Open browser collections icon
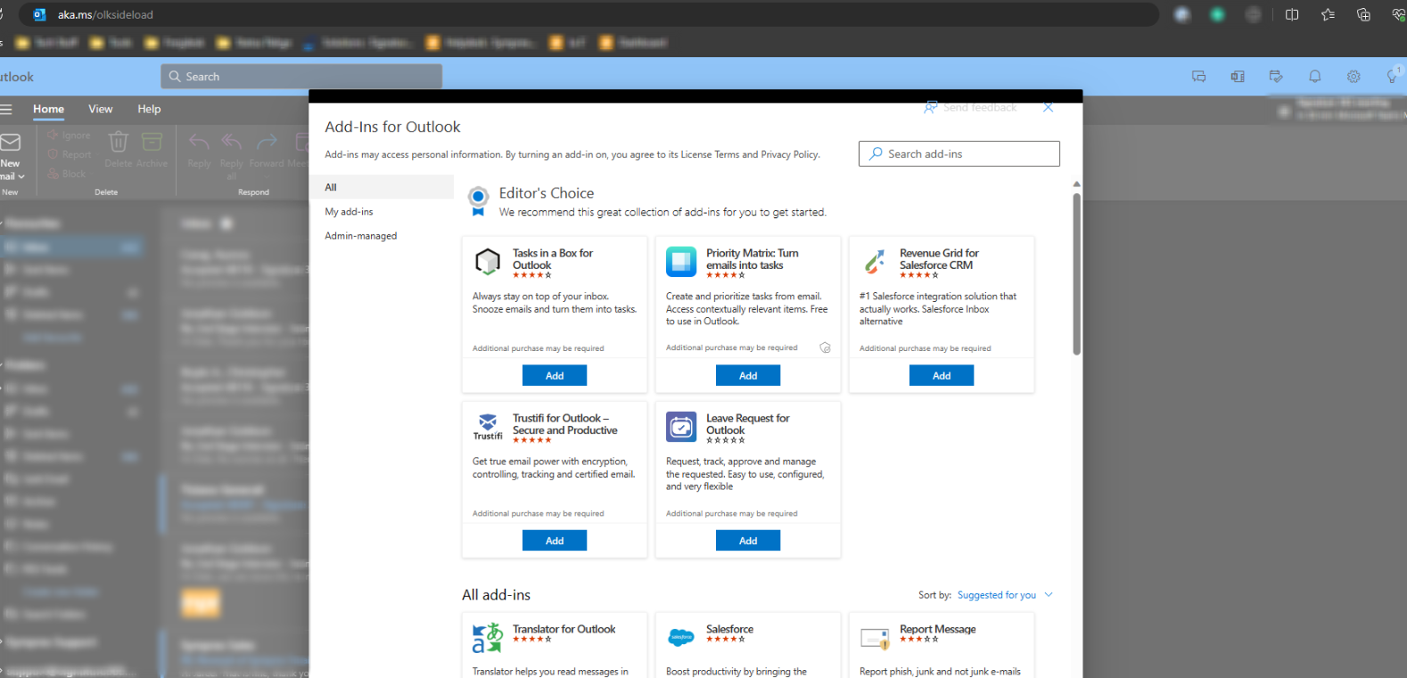 pyautogui.click(x=1363, y=14)
